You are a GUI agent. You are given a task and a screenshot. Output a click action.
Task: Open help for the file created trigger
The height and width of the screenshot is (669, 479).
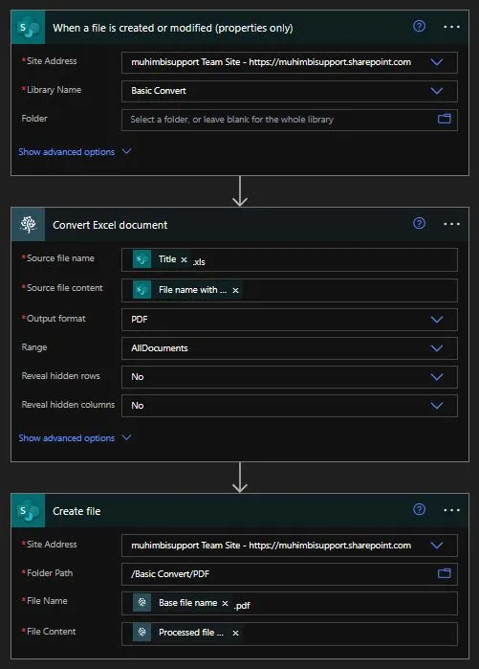pos(419,27)
